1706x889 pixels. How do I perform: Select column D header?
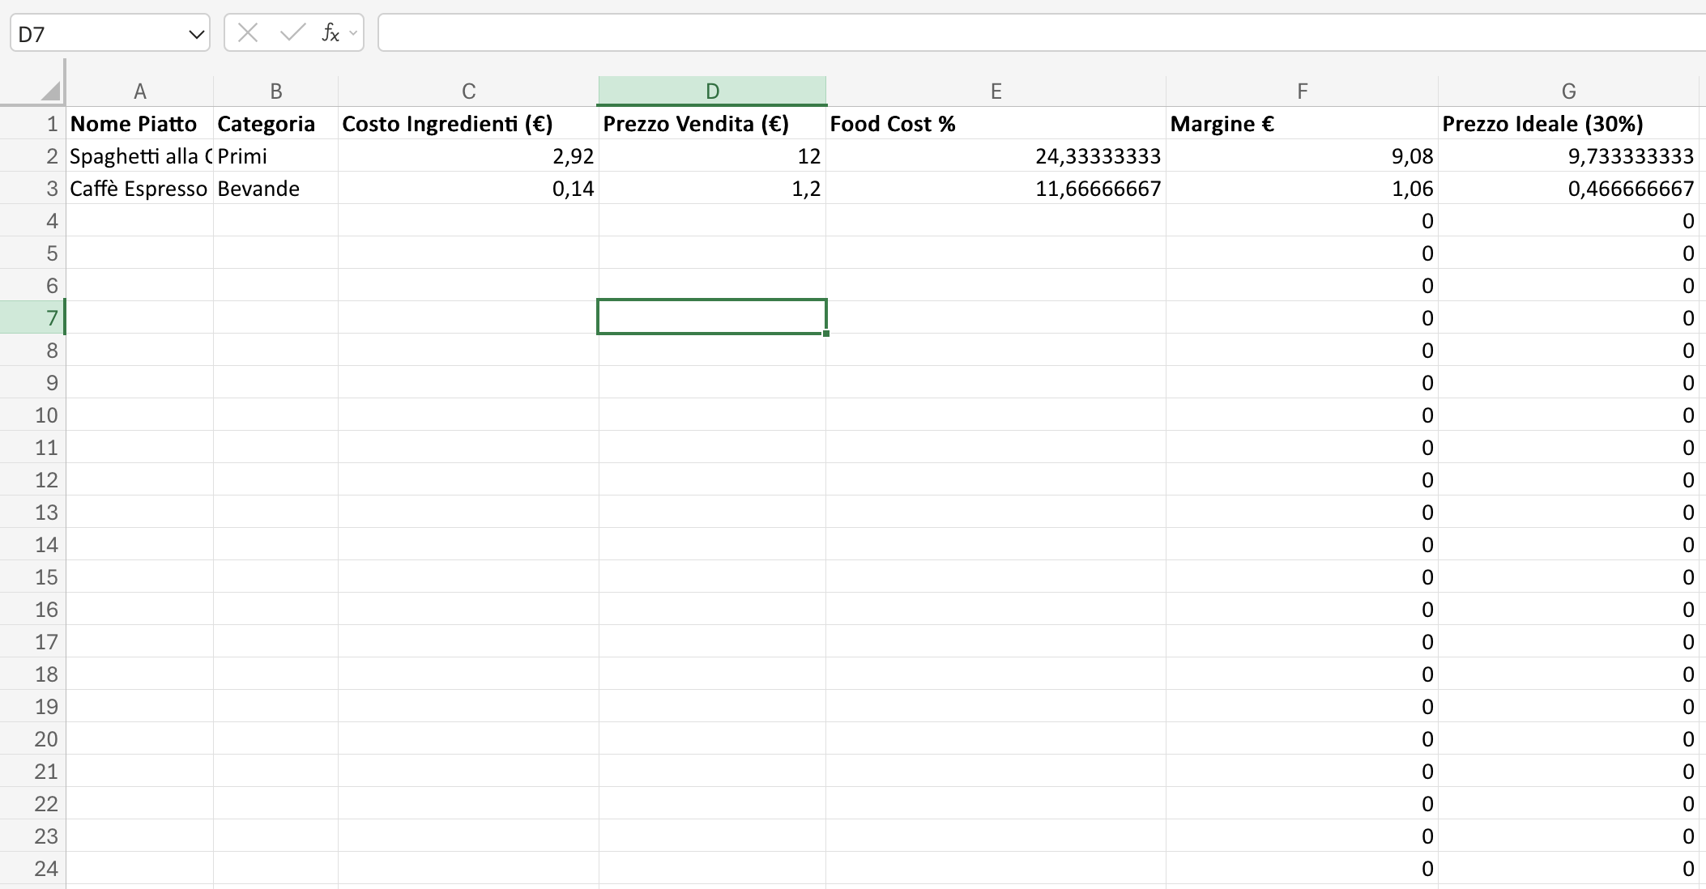(711, 90)
